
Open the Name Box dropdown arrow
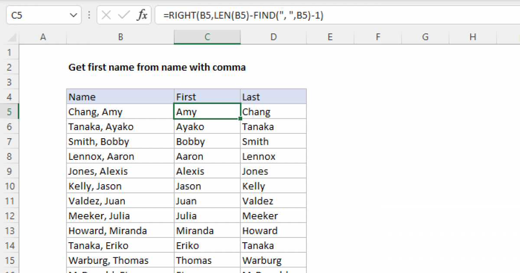pyautogui.click(x=74, y=14)
